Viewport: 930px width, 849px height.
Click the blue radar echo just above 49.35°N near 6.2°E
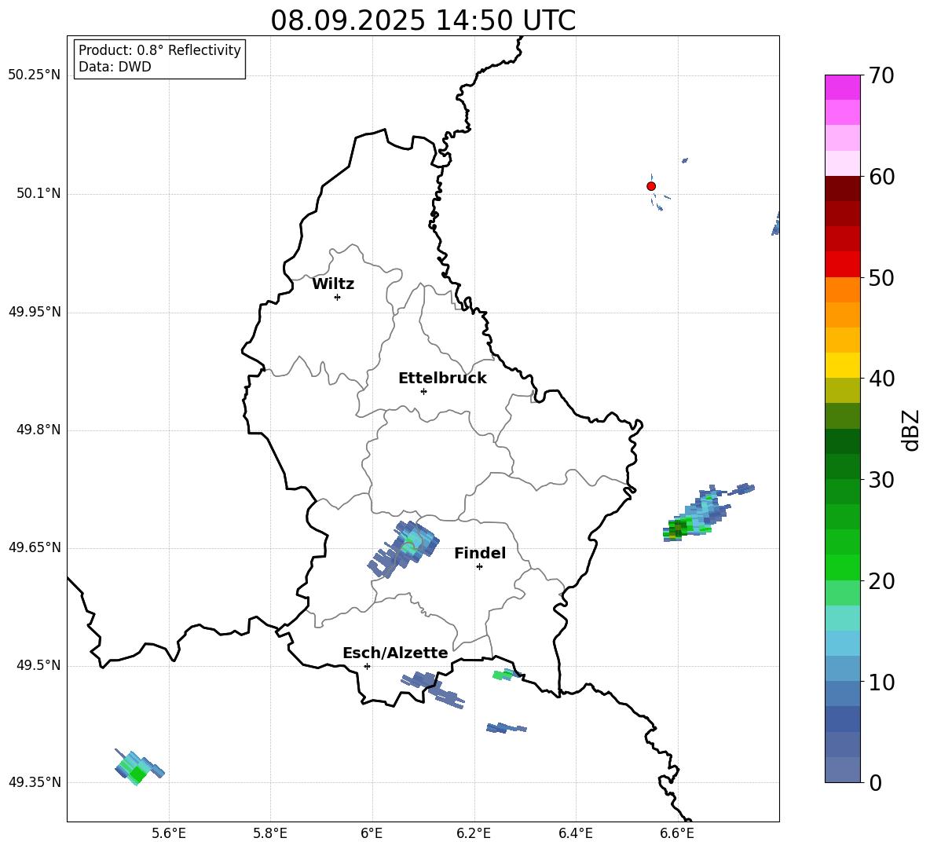(x=506, y=728)
